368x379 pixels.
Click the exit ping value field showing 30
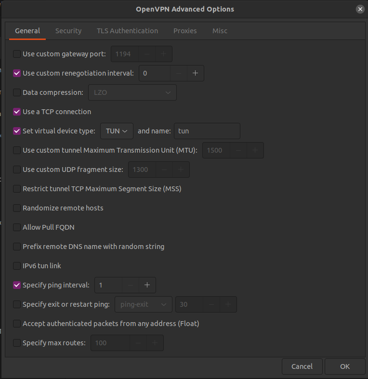coord(189,304)
